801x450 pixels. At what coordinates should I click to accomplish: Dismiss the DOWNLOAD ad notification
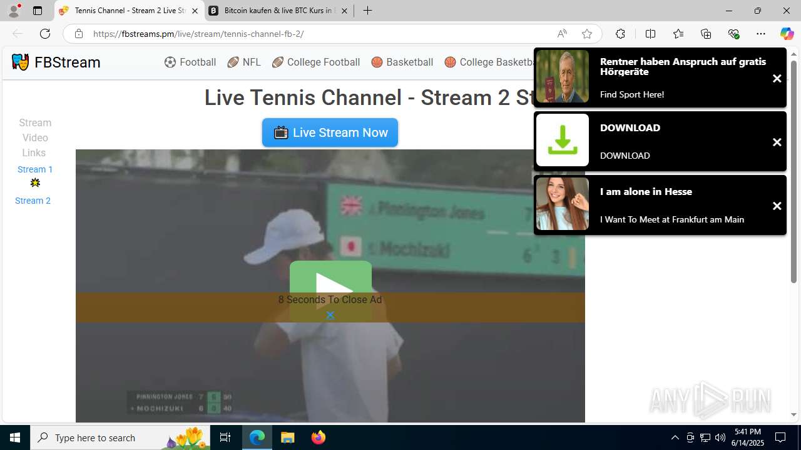(x=777, y=142)
